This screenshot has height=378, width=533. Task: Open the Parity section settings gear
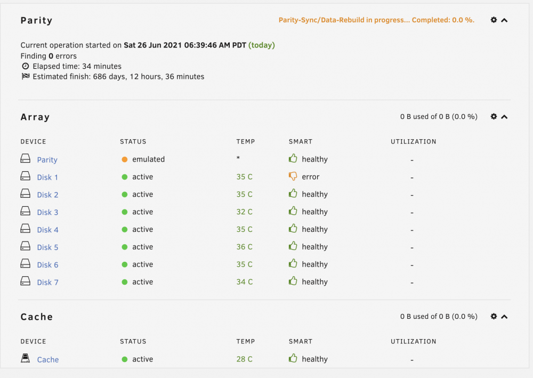494,20
